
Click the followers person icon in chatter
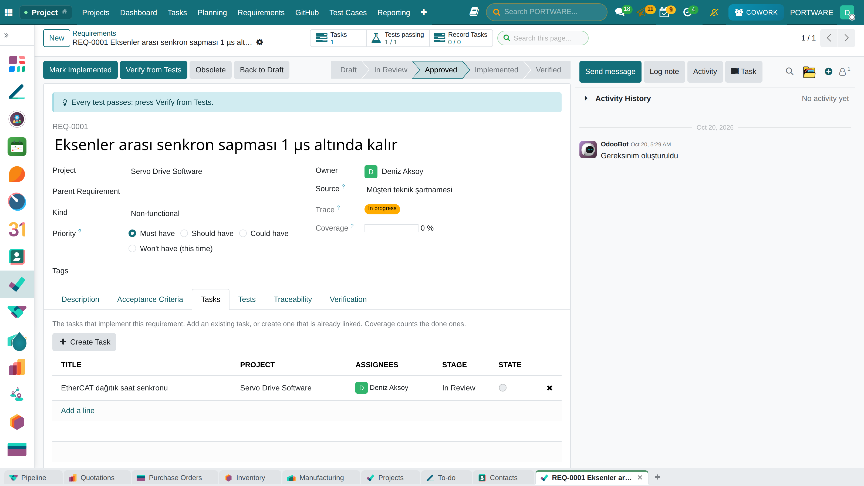(842, 72)
